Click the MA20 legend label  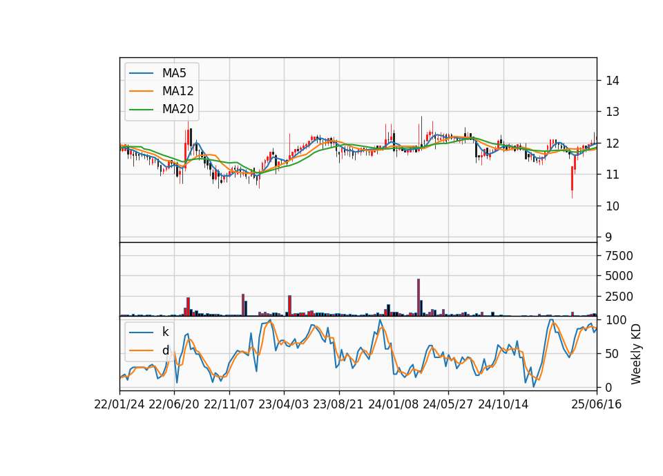[177, 109]
